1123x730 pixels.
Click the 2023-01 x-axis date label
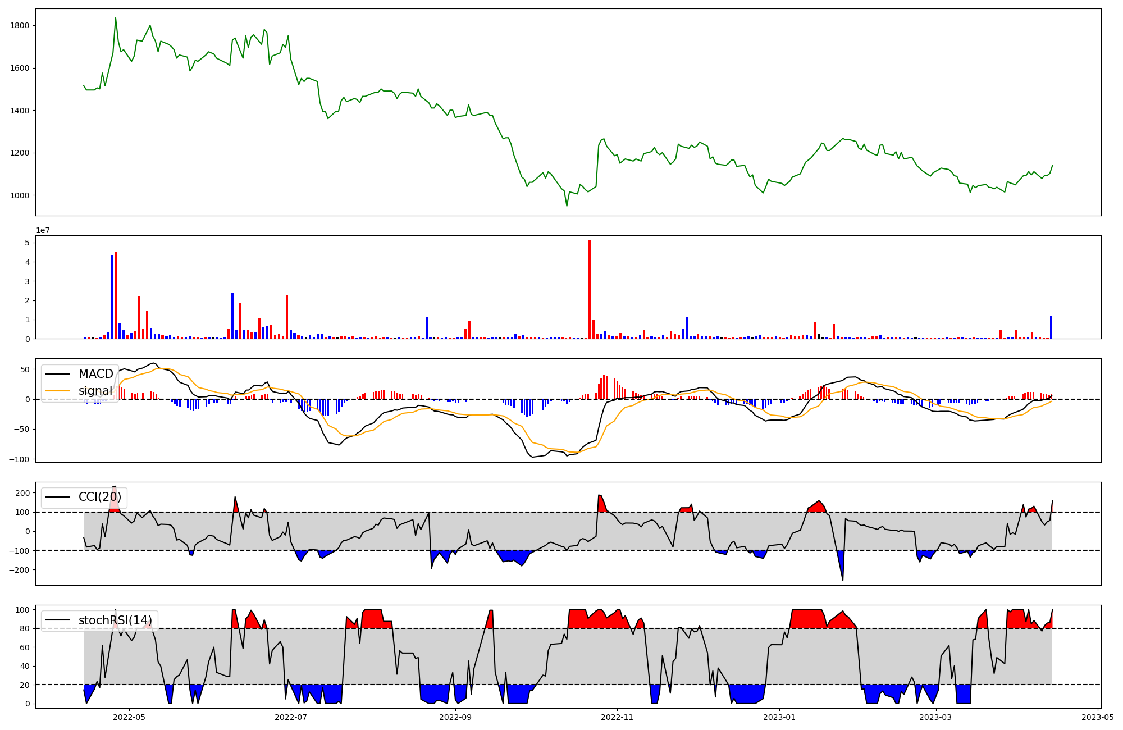click(779, 717)
